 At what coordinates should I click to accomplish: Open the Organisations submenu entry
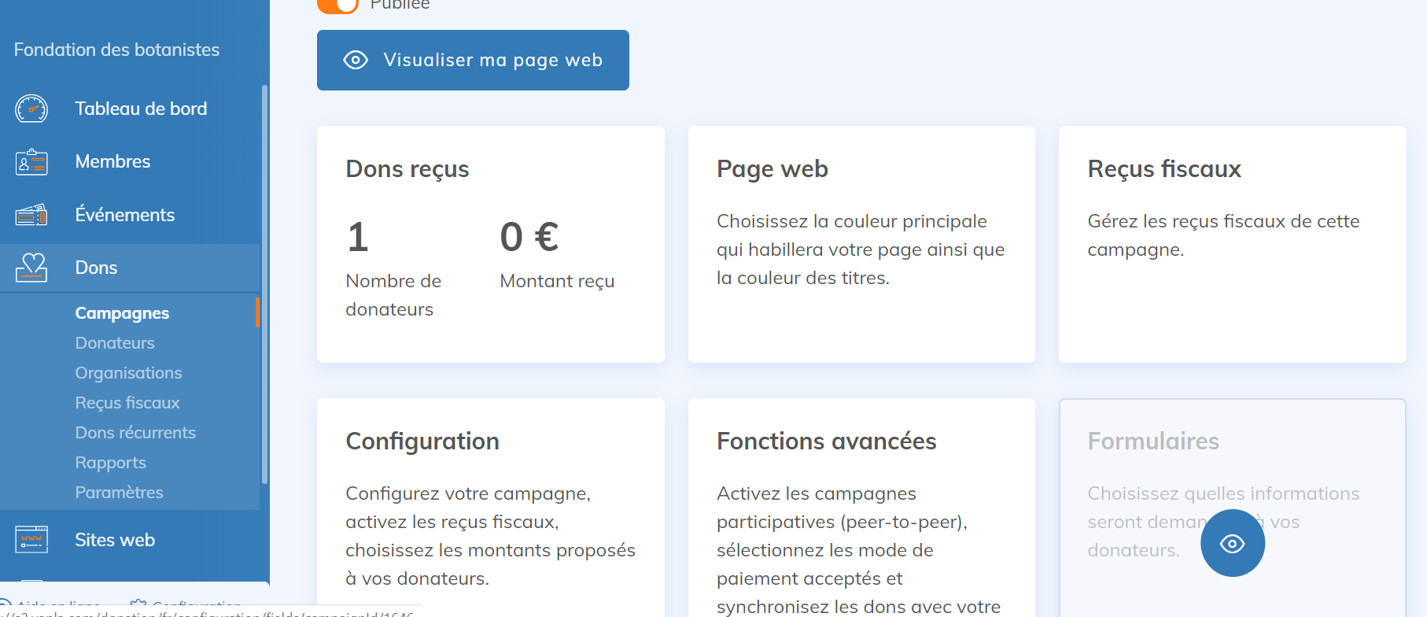click(x=128, y=373)
